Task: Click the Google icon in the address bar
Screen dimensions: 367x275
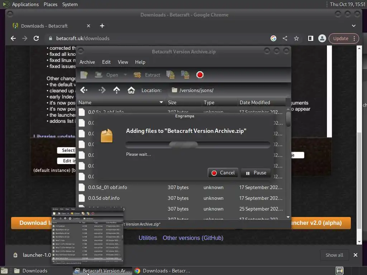Action: (x=273, y=38)
